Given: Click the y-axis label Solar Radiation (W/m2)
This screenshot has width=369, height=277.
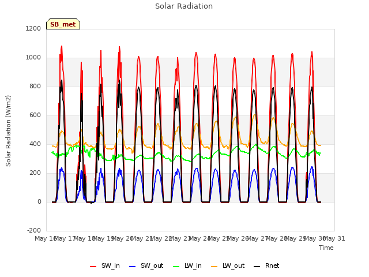Looking at the screenshot, I should coord(8,131).
